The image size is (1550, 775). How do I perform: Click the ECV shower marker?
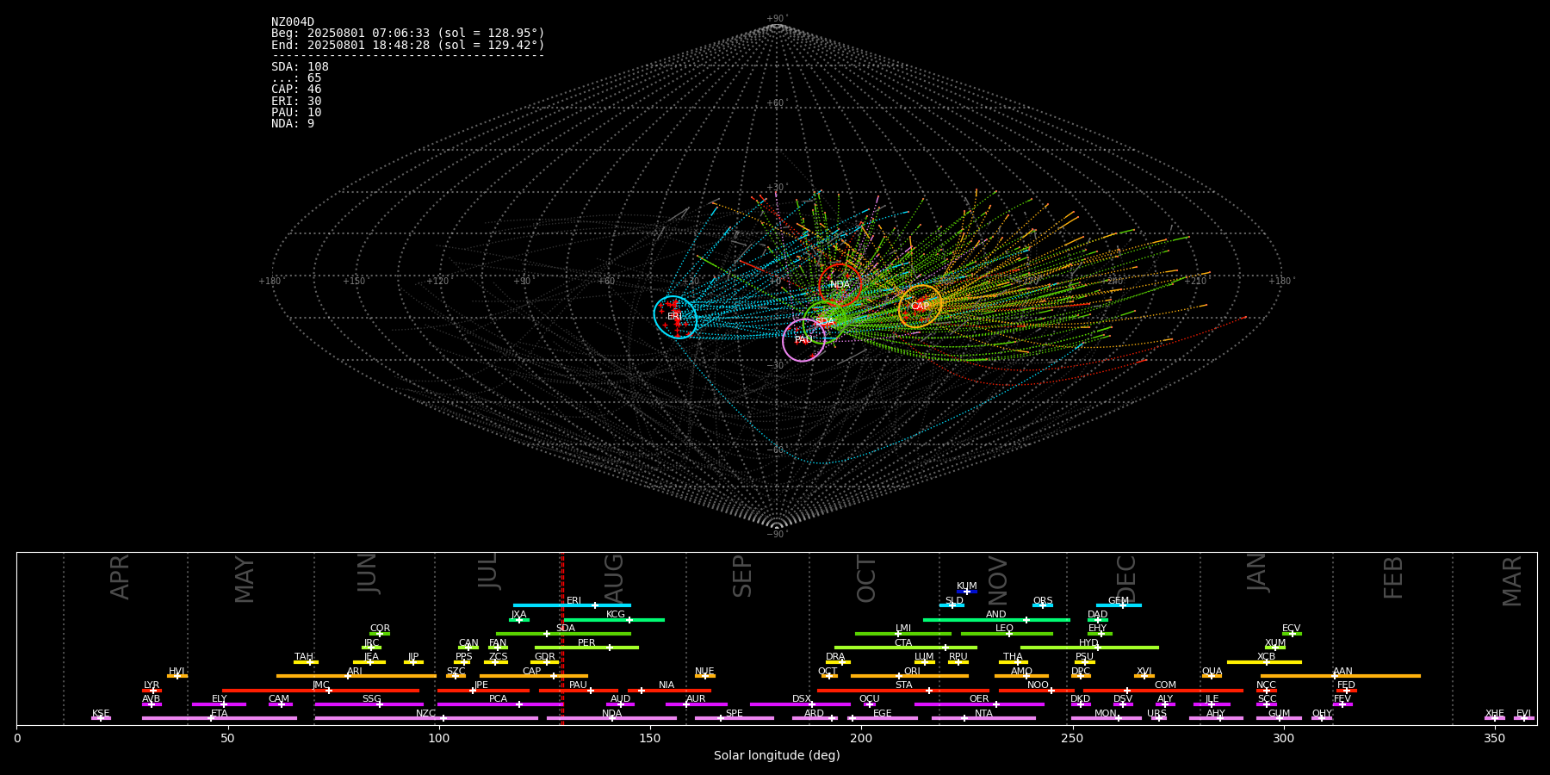(1292, 634)
